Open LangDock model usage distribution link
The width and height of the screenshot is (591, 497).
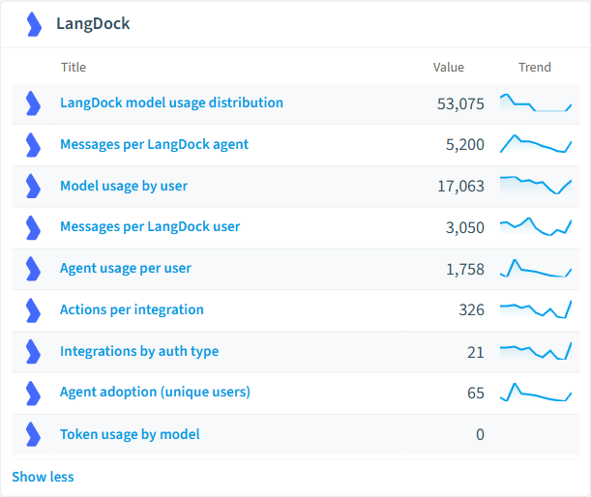(x=171, y=102)
